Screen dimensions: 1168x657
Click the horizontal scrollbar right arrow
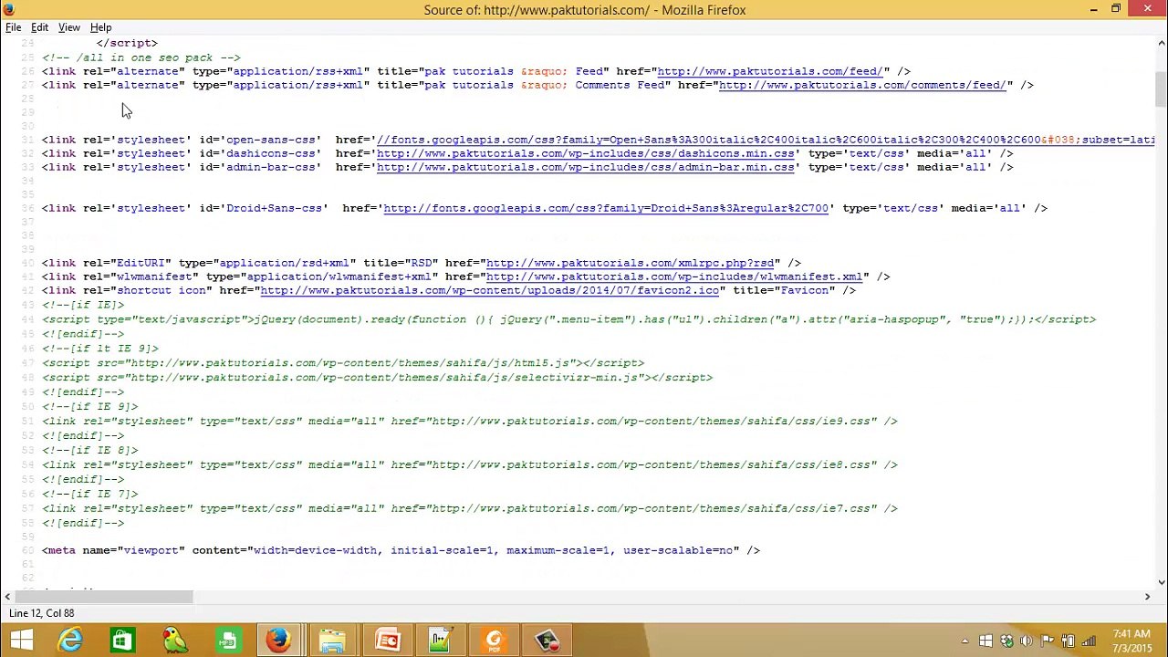click(1147, 597)
